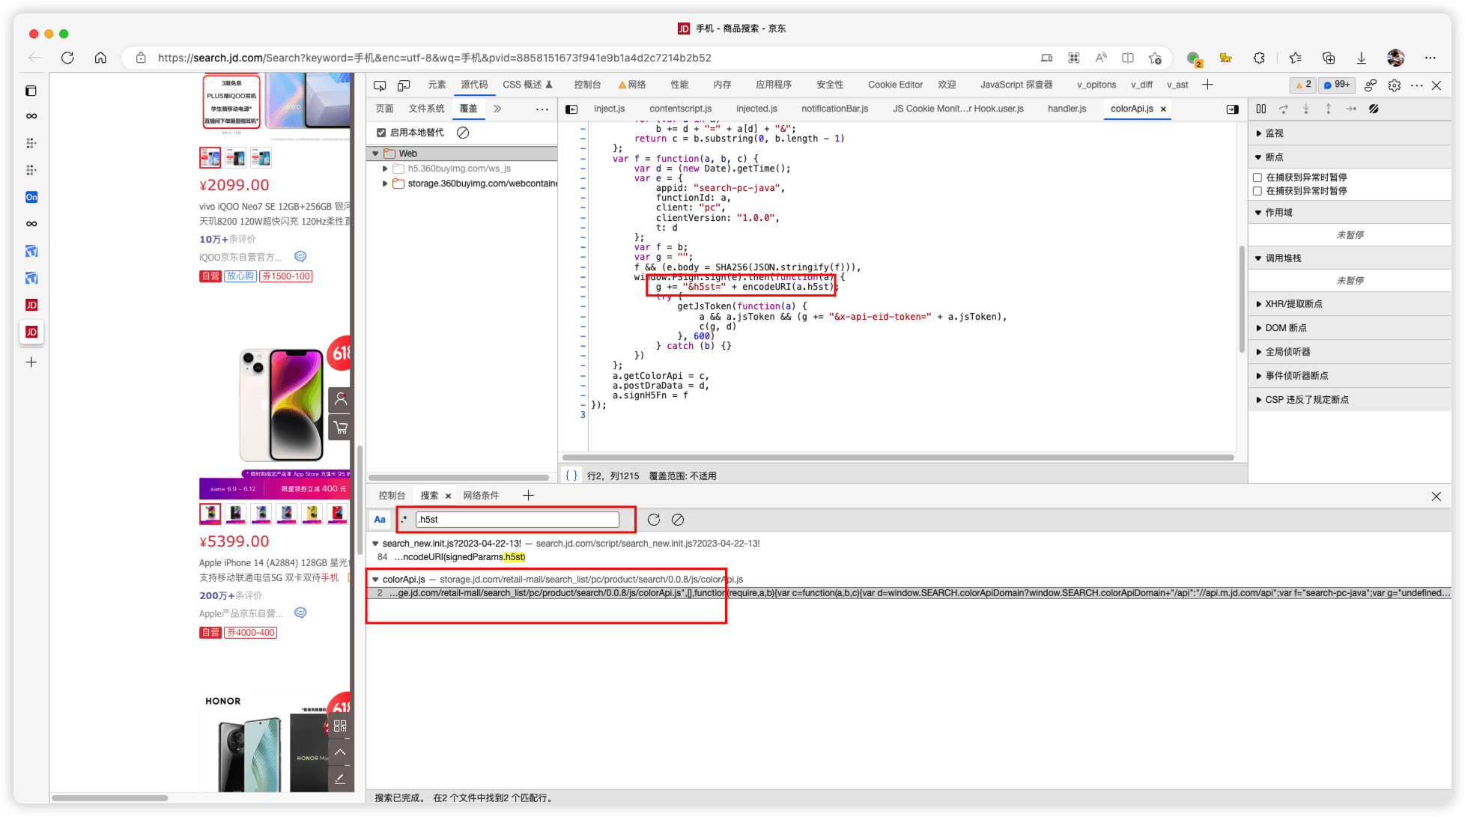Screen dimensions: 1465x817
Task: Toggle the device emulation icon
Action: coord(404,85)
